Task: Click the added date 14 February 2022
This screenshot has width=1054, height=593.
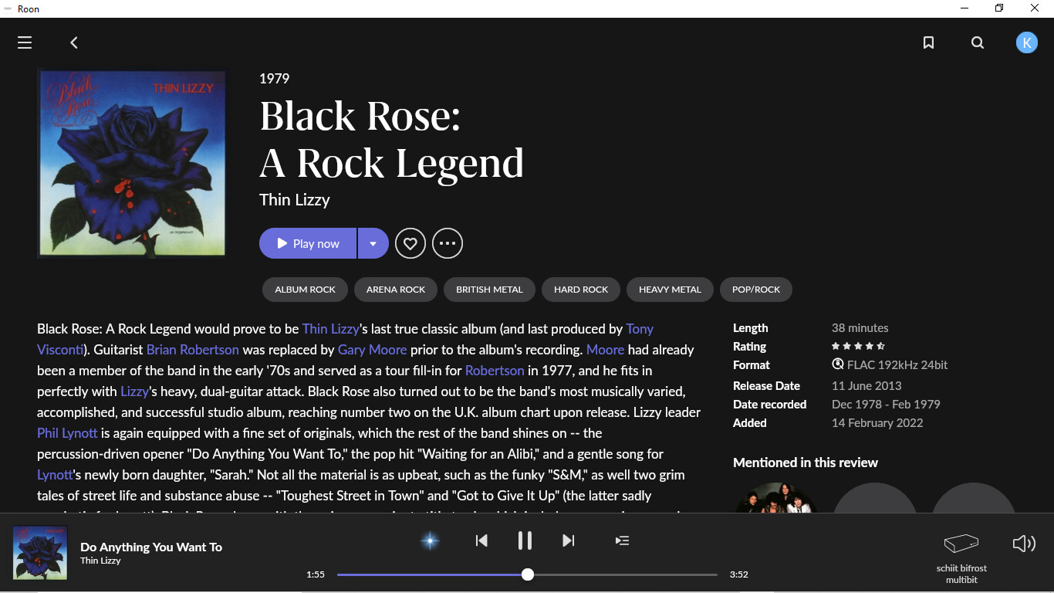Action: coord(877,422)
